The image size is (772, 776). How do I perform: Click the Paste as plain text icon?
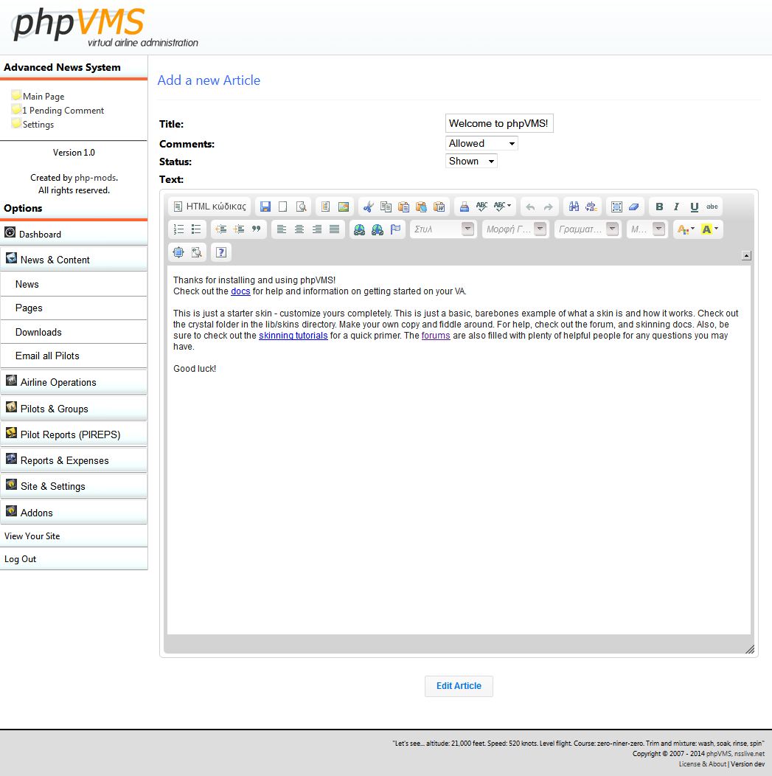[421, 207]
